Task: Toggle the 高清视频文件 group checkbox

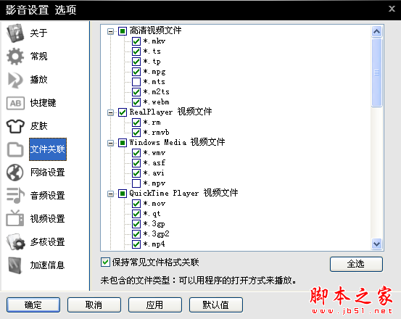Action: point(123,31)
